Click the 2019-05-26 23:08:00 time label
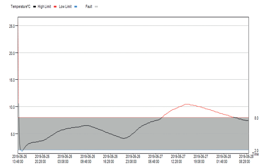Screen dimensions: 264x168 [x=133, y=159]
